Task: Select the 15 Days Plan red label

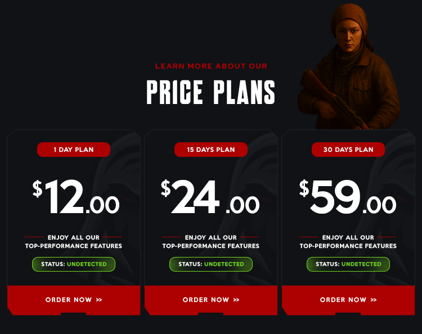Action: tap(211, 150)
